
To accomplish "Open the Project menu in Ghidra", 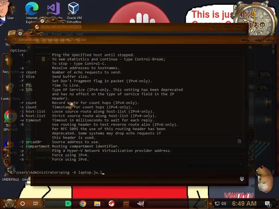I will click(57, 34).
